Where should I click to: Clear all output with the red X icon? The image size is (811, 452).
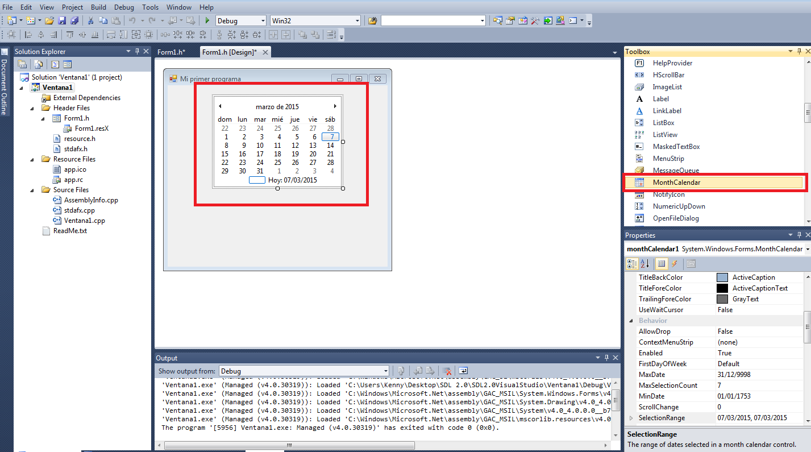(x=447, y=371)
